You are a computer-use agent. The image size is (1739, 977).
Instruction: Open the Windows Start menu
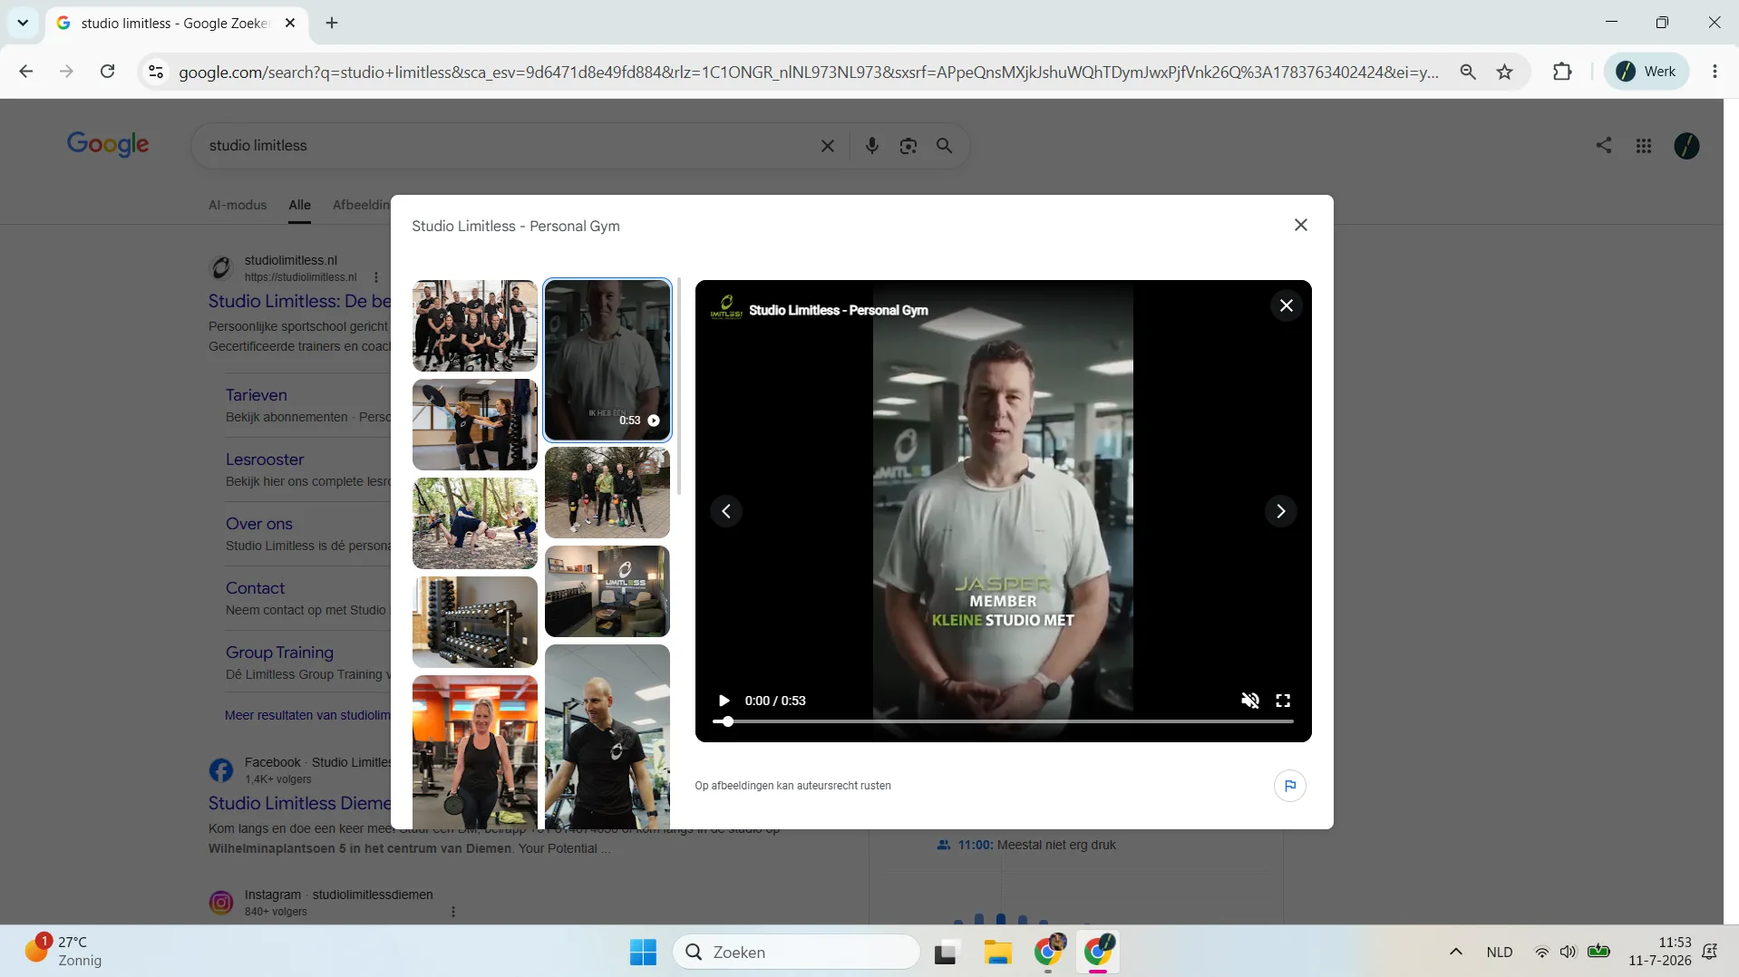643,953
